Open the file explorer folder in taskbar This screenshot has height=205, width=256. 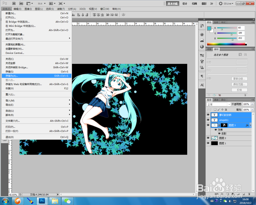(55, 201)
